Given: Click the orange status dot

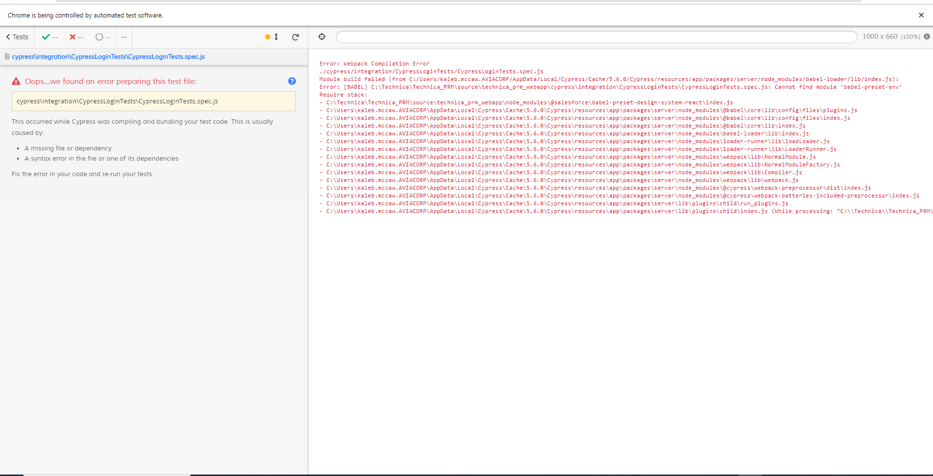Looking at the screenshot, I should click(x=267, y=37).
